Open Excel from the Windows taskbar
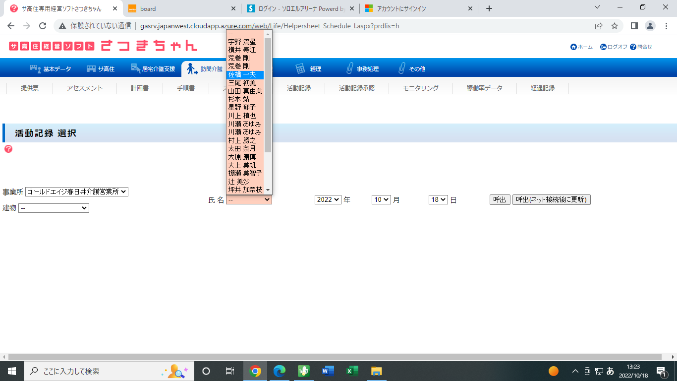Screen dimensions: 677x381 click(352, 371)
